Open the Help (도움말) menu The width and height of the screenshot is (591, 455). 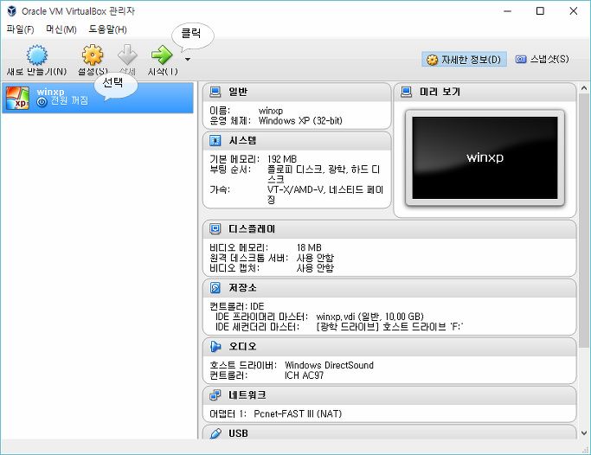click(x=107, y=29)
